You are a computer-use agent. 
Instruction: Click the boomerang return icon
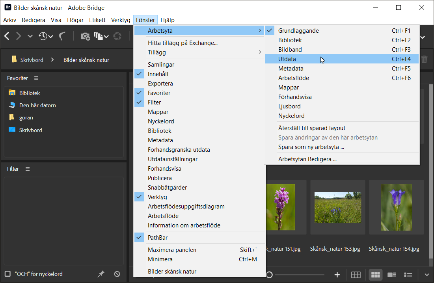coord(62,36)
